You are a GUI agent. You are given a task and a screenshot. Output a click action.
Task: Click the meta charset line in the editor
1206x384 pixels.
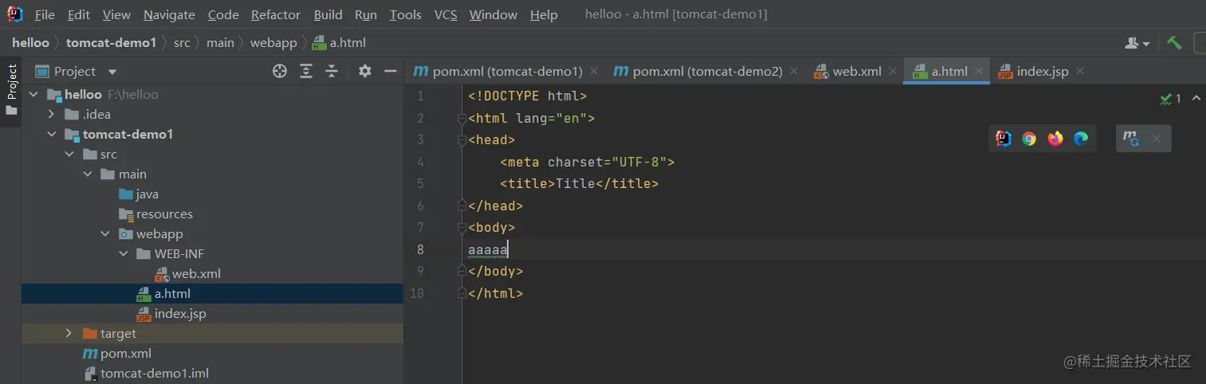pyautogui.click(x=587, y=162)
